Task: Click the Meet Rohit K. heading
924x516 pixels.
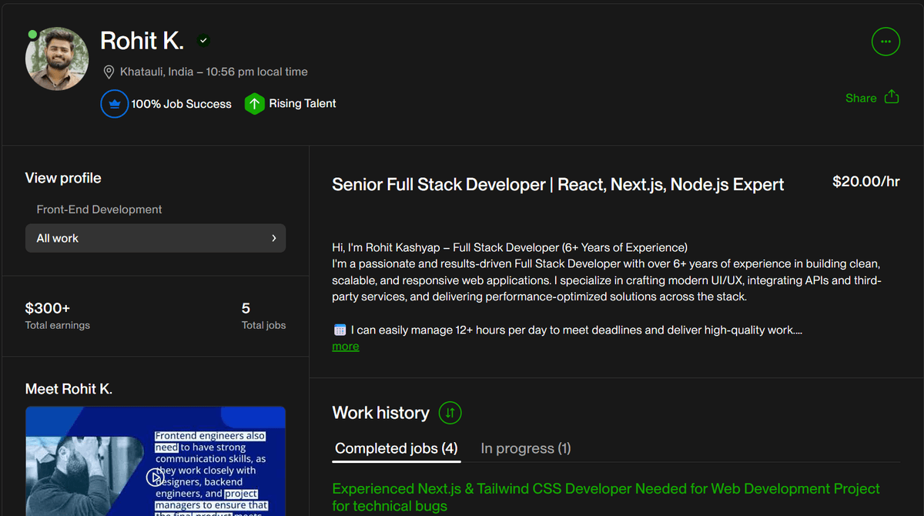Action: [69, 389]
